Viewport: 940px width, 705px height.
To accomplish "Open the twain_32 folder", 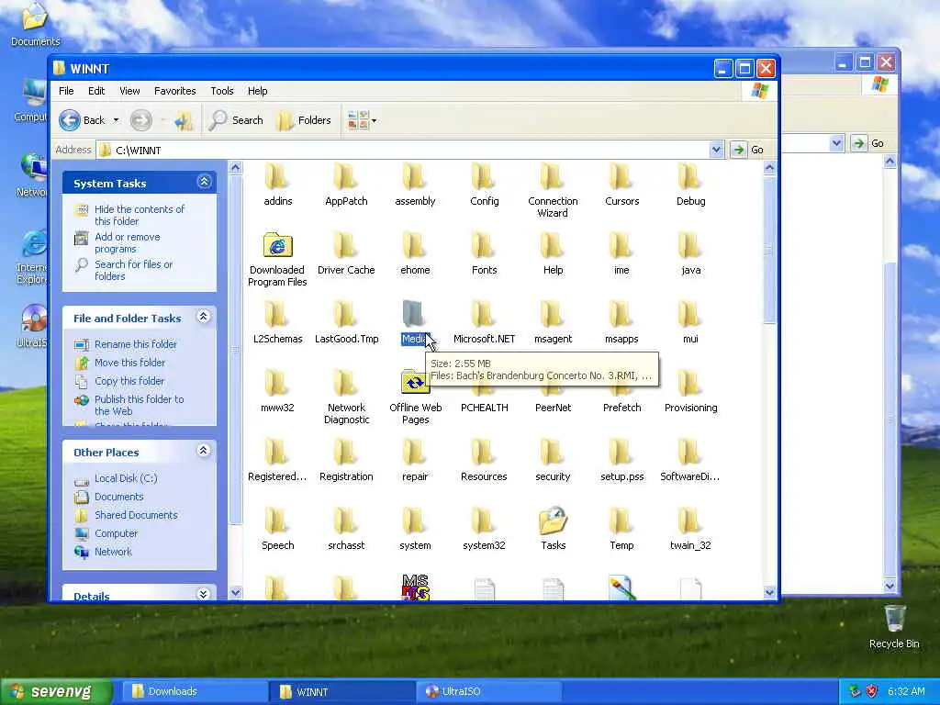I will pos(690,529).
